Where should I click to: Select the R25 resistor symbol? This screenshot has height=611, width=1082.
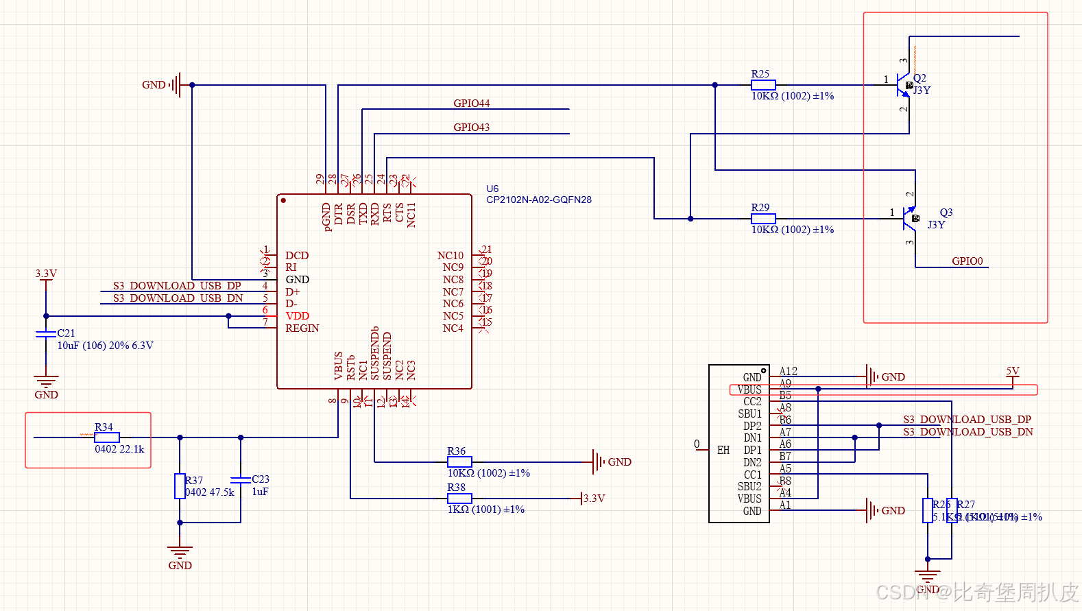click(763, 85)
